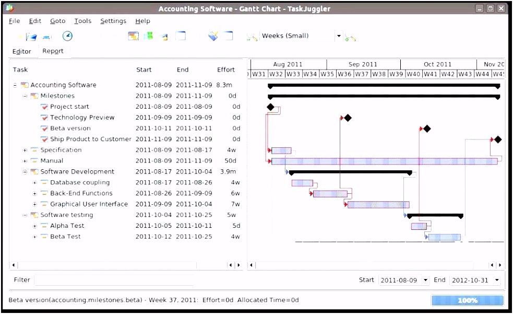The height and width of the screenshot is (314, 513).
Task: Collapse the Accounting Software root node
Action: (x=15, y=85)
